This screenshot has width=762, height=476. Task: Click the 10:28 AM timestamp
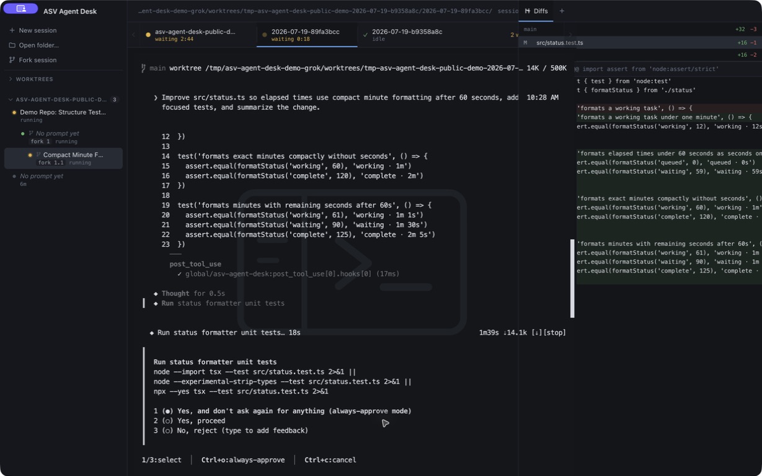pos(543,98)
